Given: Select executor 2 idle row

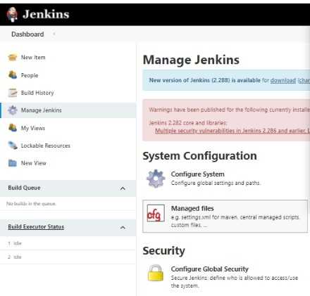Looking at the screenshot, I should (68, 257).
